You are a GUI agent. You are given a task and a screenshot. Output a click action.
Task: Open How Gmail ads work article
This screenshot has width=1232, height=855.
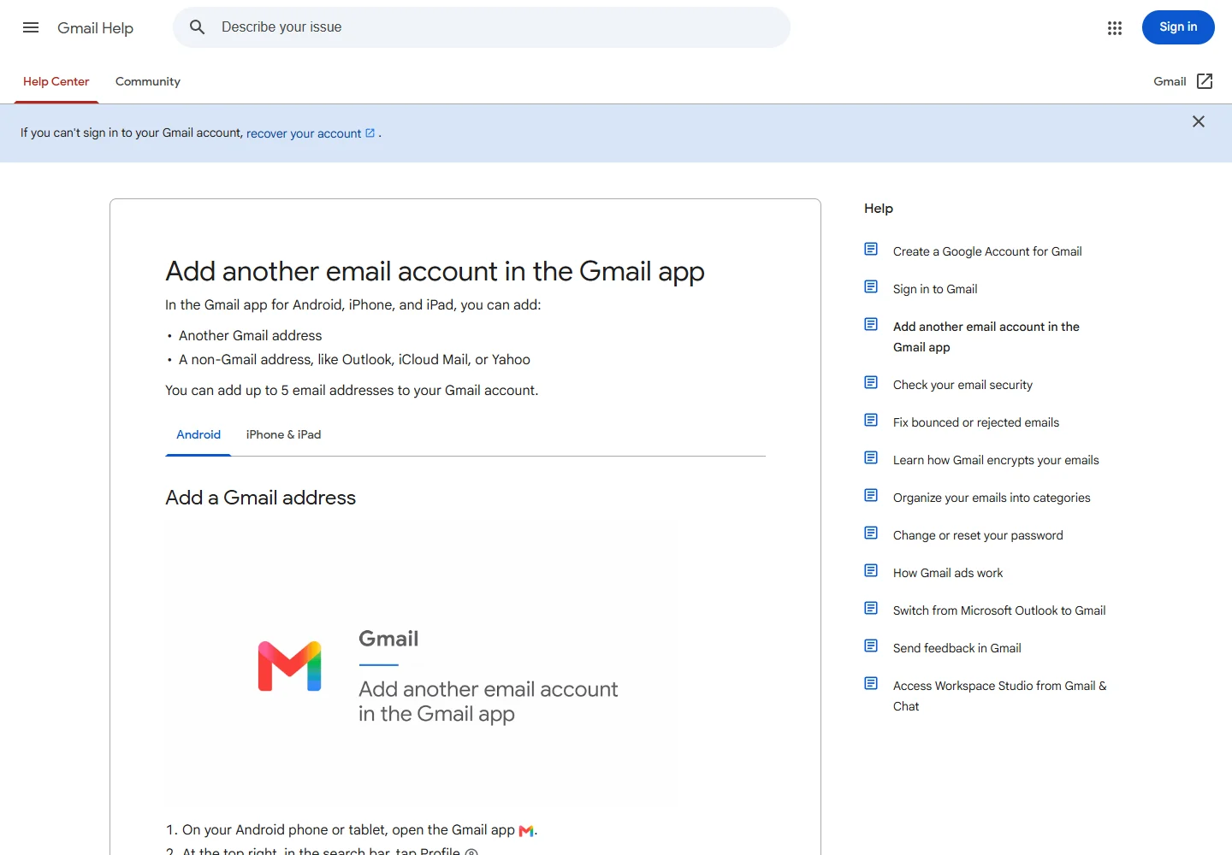[x=948, y=573]
